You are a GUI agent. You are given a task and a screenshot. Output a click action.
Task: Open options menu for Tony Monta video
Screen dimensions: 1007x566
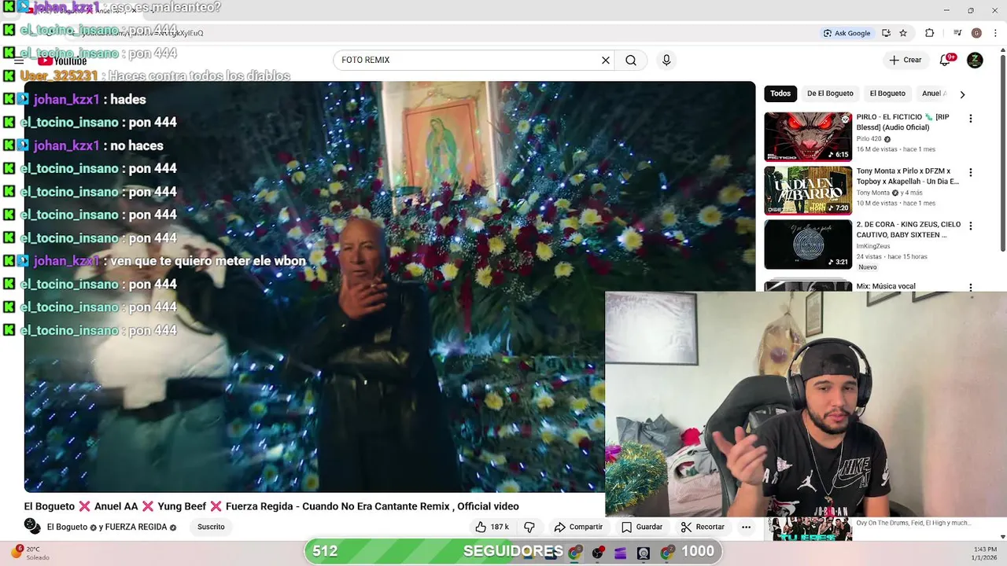click(970, 172)
